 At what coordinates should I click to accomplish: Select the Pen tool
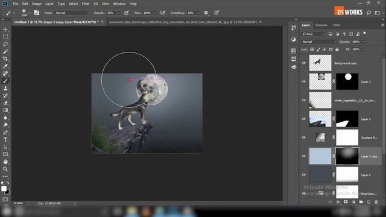pos(5,133)
